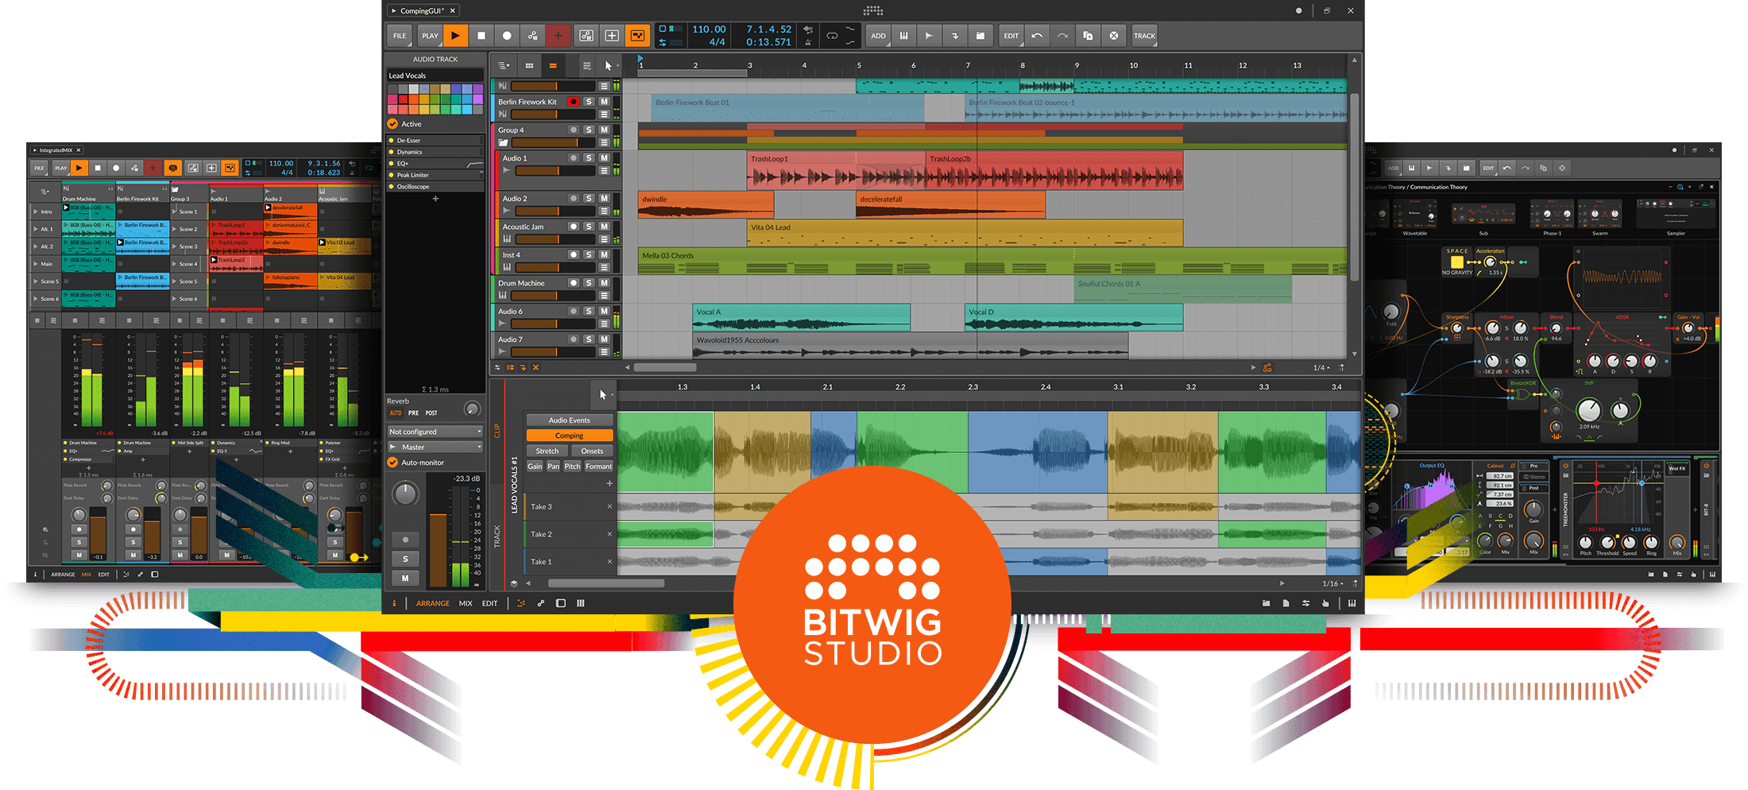1748x790 pixels.
Task: Click the Audio Events button
Action: [569, 420]
